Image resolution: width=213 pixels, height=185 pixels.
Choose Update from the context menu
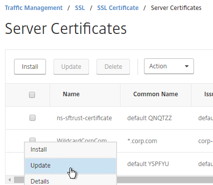(x=70, y=166)
